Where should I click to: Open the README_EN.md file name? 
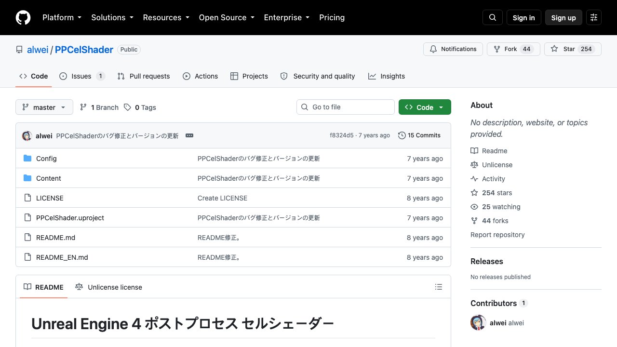click(62, 257)
